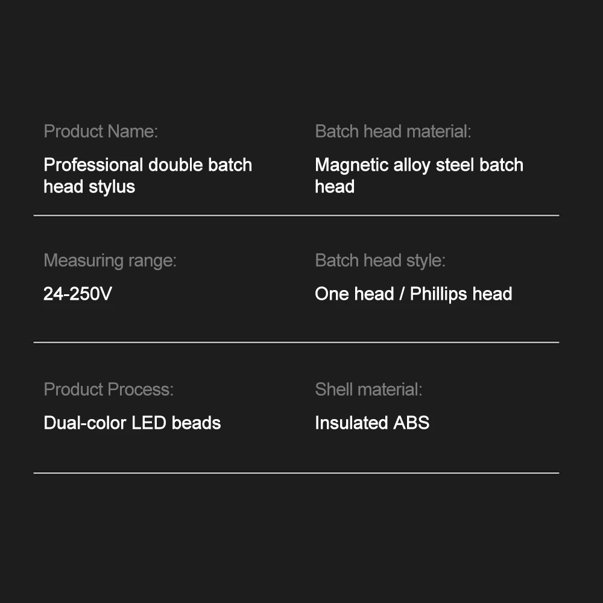Click the divider line below Product Name row
603x603 pixels.
(x=296, y=216)
